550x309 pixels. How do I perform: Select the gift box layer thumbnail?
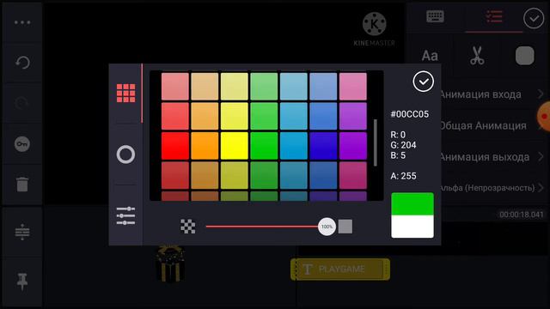coord(170,264)
